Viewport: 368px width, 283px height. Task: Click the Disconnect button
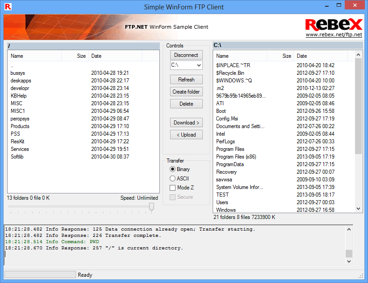tap(186, 55)
